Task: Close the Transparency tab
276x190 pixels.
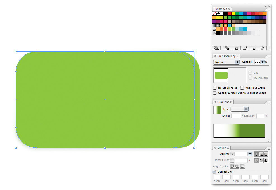Action: (x=238, y=56)
